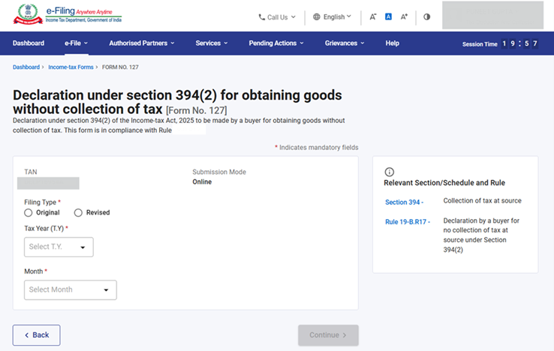This screenshot has height=351, width=554.
Task: Go to the Help menu item
Action: [392, 43]
